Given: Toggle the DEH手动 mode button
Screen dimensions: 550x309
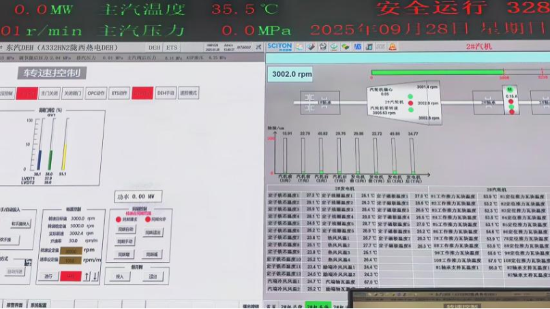Looking at the screenshot, I should point(166,93).
